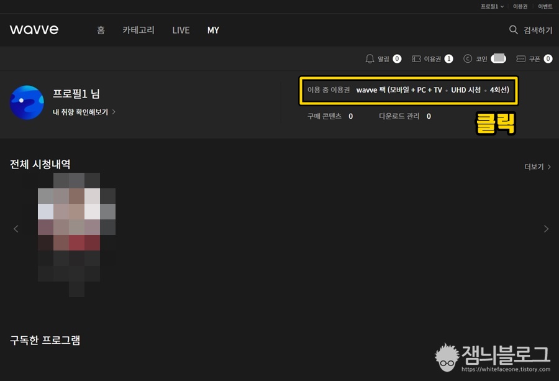This screenshot has width=559, height=381.
Task: Open the blurred watch history thumbnail
Action: click(76, 235)
